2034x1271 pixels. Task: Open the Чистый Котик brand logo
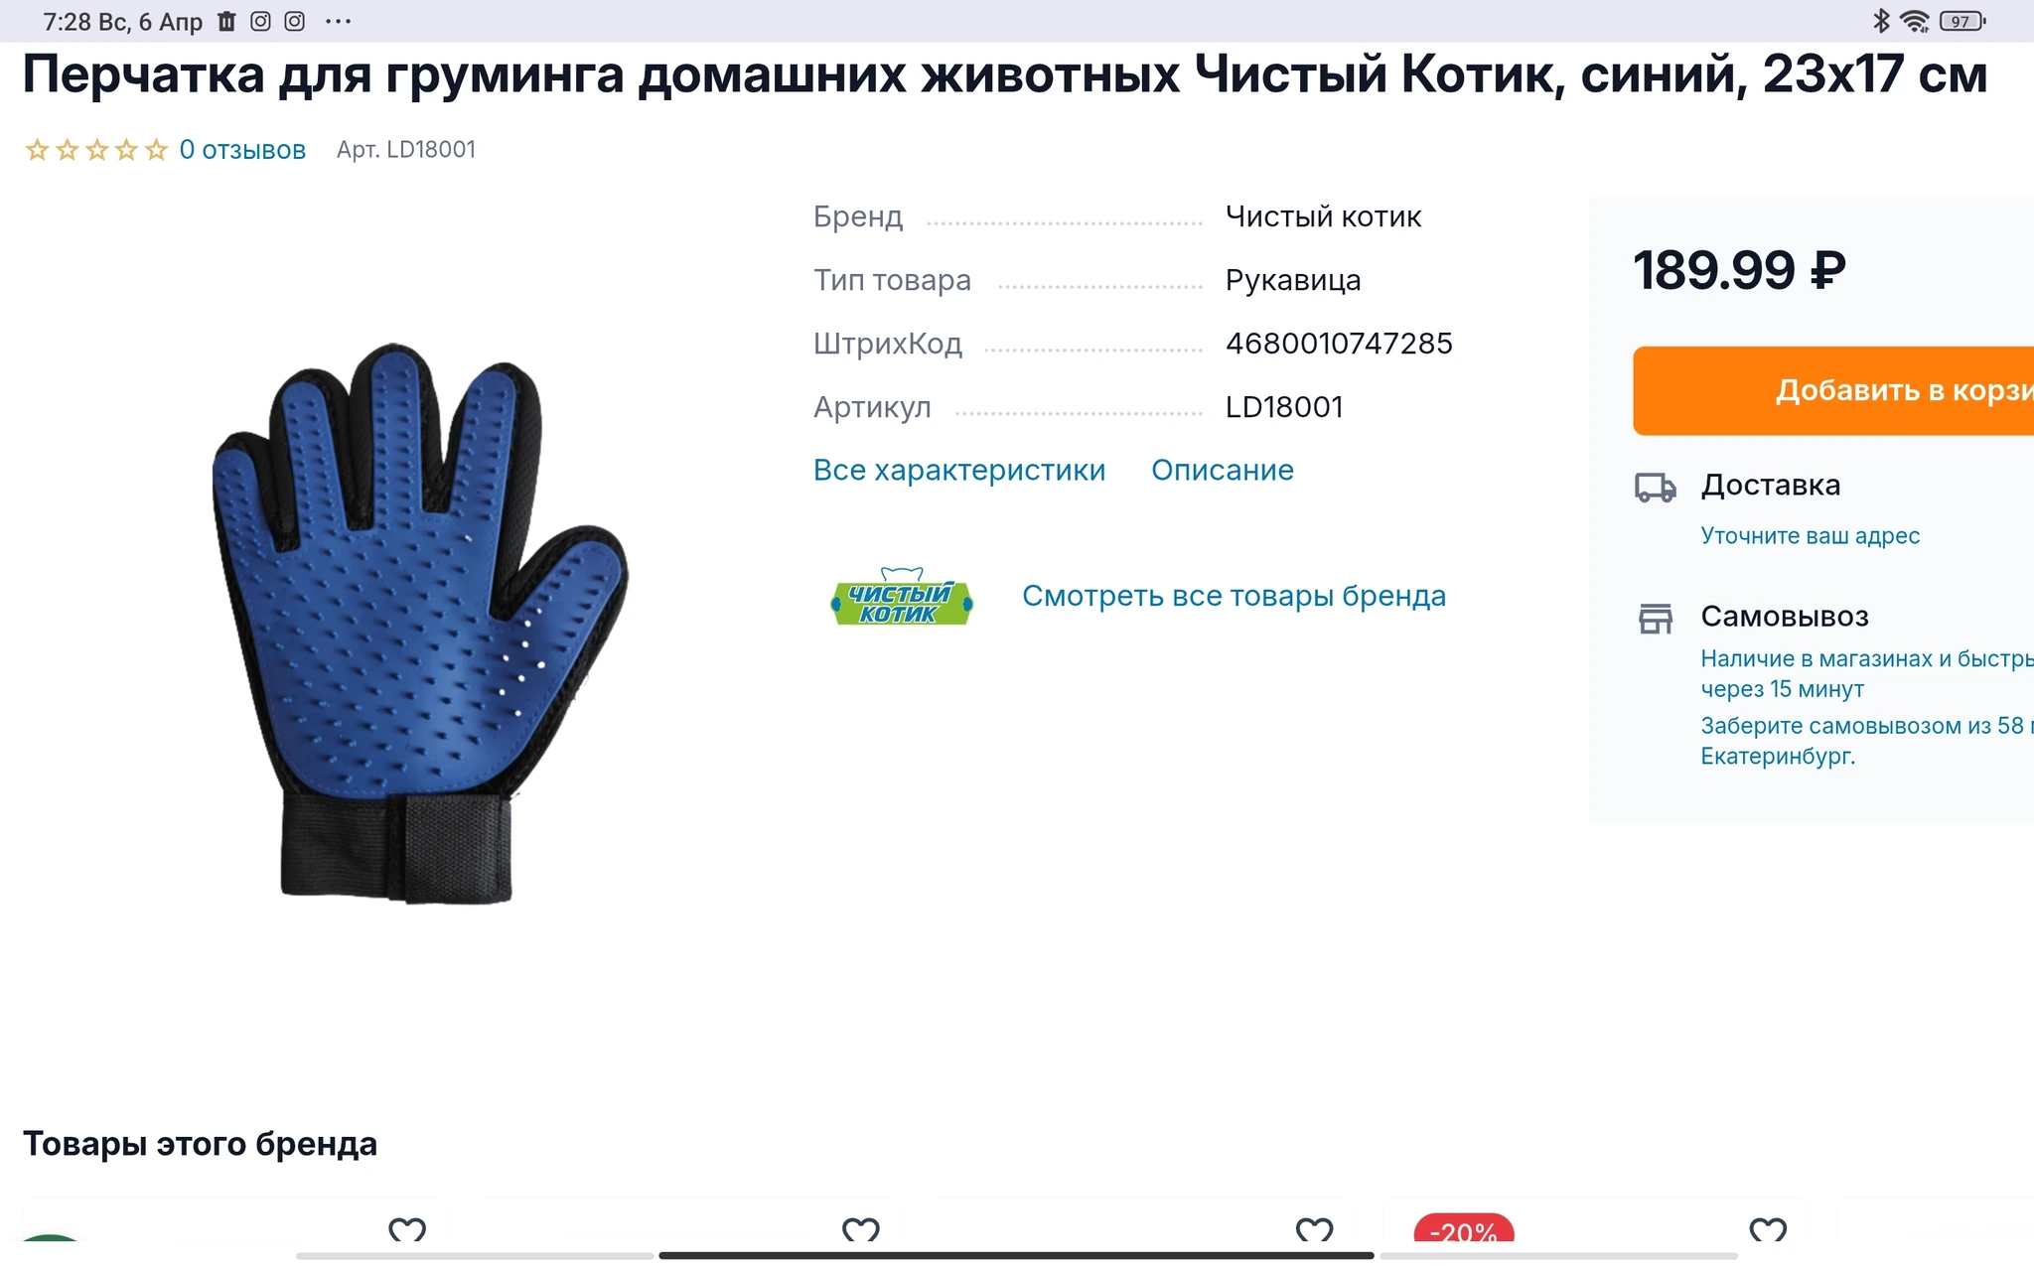tap(901, 596)
